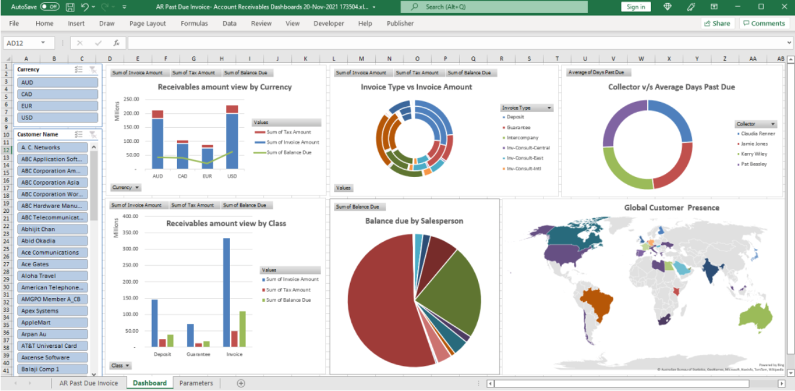
Task: Click the pen Coming Soon icon
Action: click(x=691, y=7)
